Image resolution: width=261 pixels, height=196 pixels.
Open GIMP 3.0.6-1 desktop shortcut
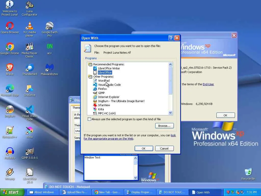pos(30,153)
